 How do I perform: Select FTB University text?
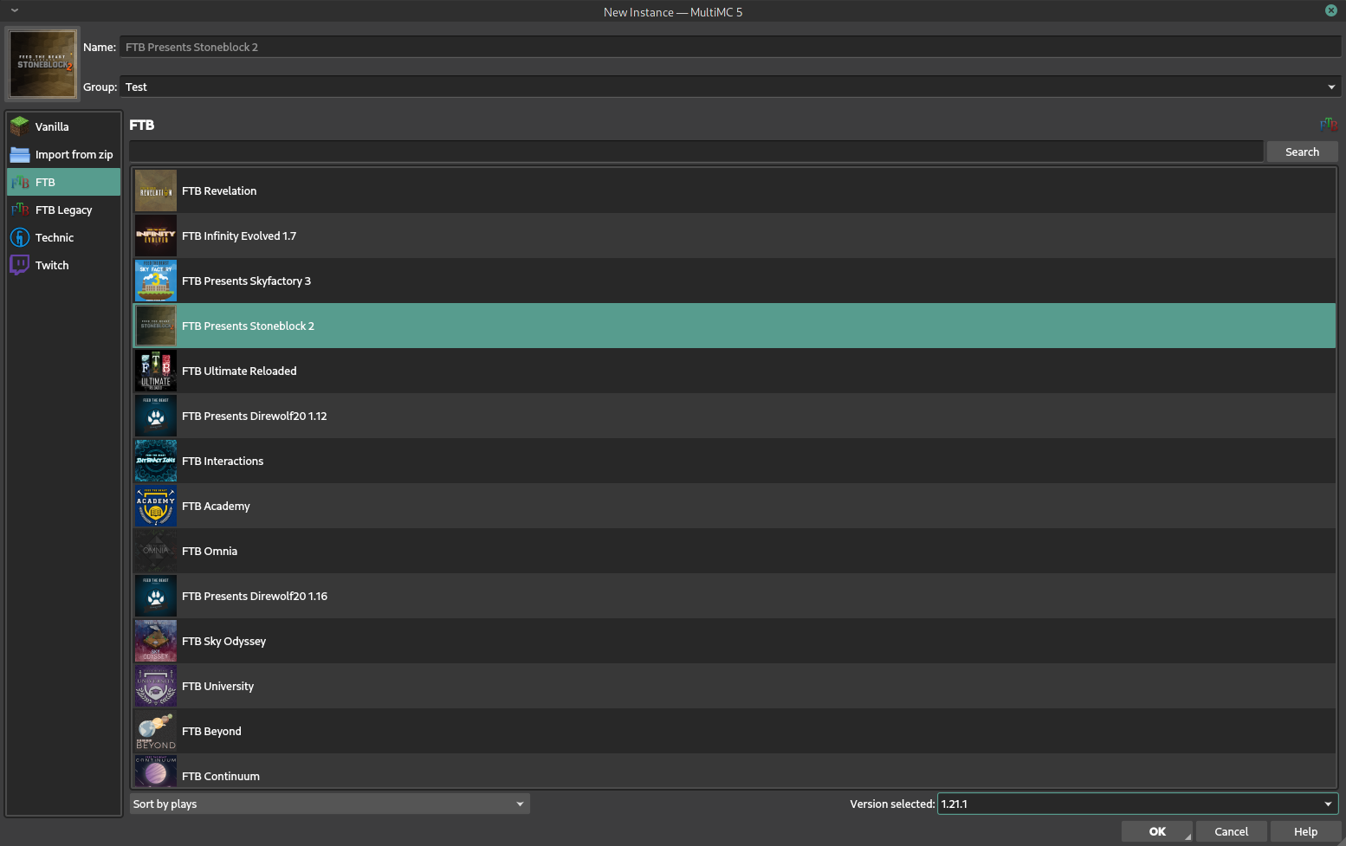(x=217, y=686)
